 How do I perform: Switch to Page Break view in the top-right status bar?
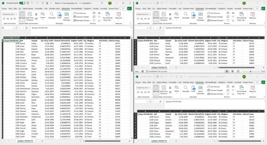click(x=238, y=71)
